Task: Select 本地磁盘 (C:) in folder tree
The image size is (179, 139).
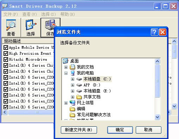Action: pyautogui.click(x=97, y=79)
